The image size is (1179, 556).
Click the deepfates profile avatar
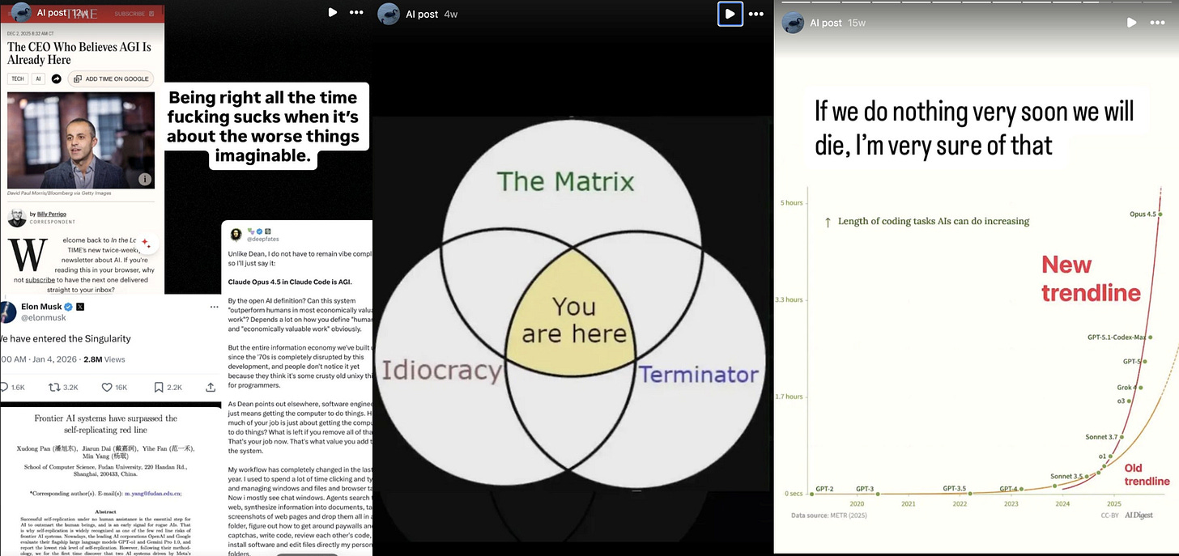236,235
